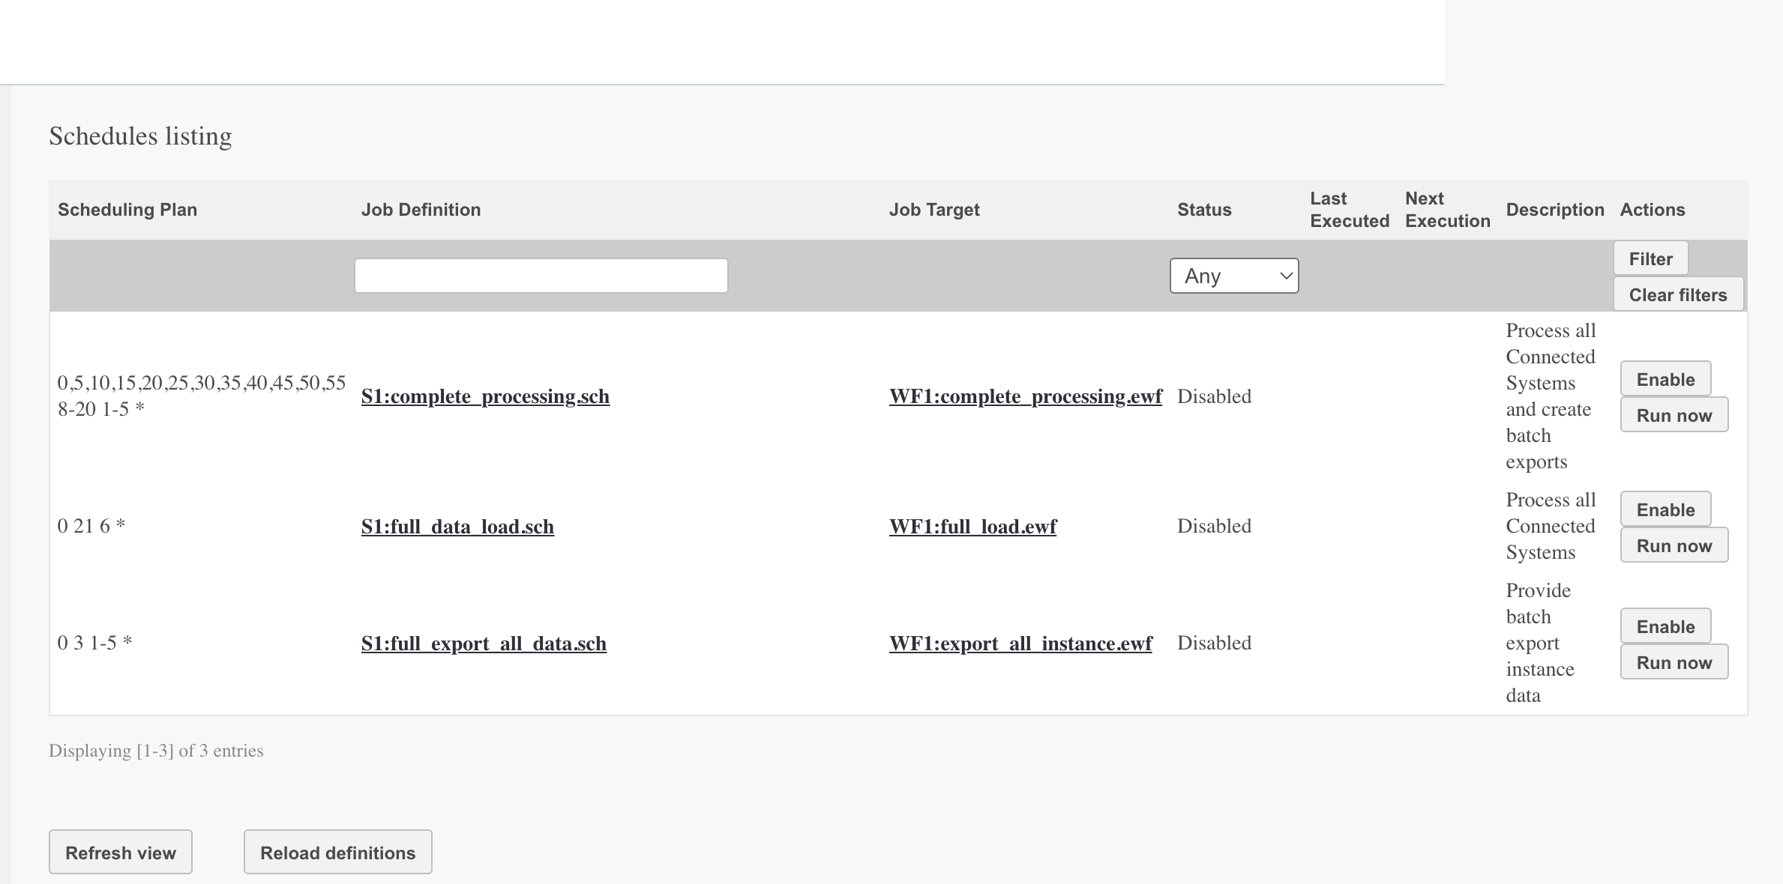This screenshot has height=884, width=1783.
Task: Click the Scheduling Plan column header
Action: coord(127,210)
